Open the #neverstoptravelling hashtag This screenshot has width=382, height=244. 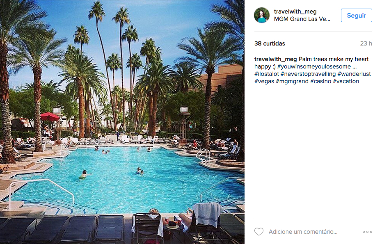308,74
